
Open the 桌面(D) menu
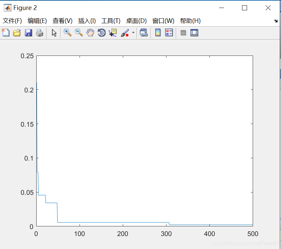click(136, 21)
